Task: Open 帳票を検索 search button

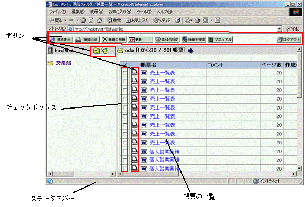Action: click(x=194, y=40)
